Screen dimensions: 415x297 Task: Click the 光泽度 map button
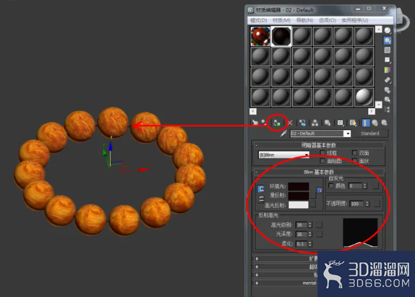319,234
